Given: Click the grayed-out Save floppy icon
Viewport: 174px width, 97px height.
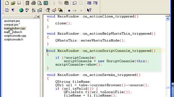Looking at the screenshot, I should (x=19, y=3).
